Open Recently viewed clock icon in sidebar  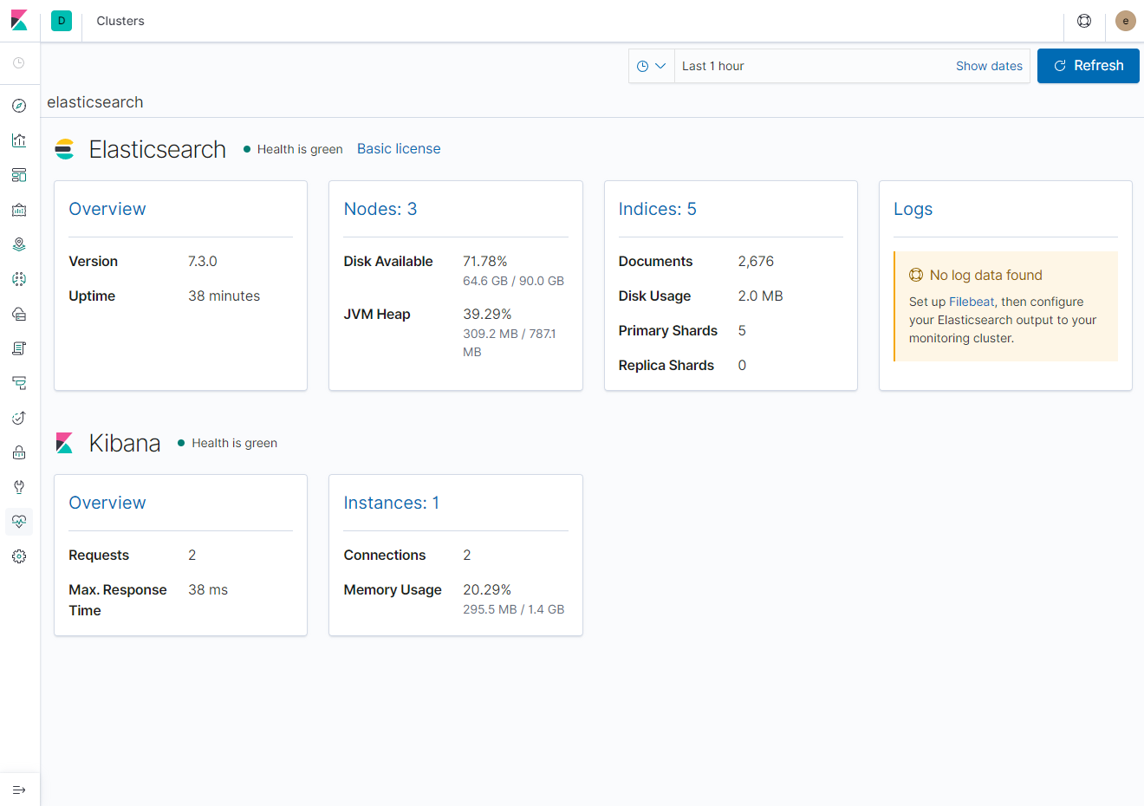(19, 63)
